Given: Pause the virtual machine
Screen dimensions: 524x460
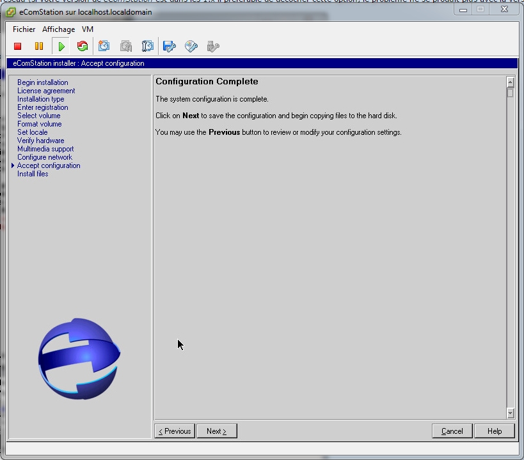Looking at the screenshot, I should [39, 46].
